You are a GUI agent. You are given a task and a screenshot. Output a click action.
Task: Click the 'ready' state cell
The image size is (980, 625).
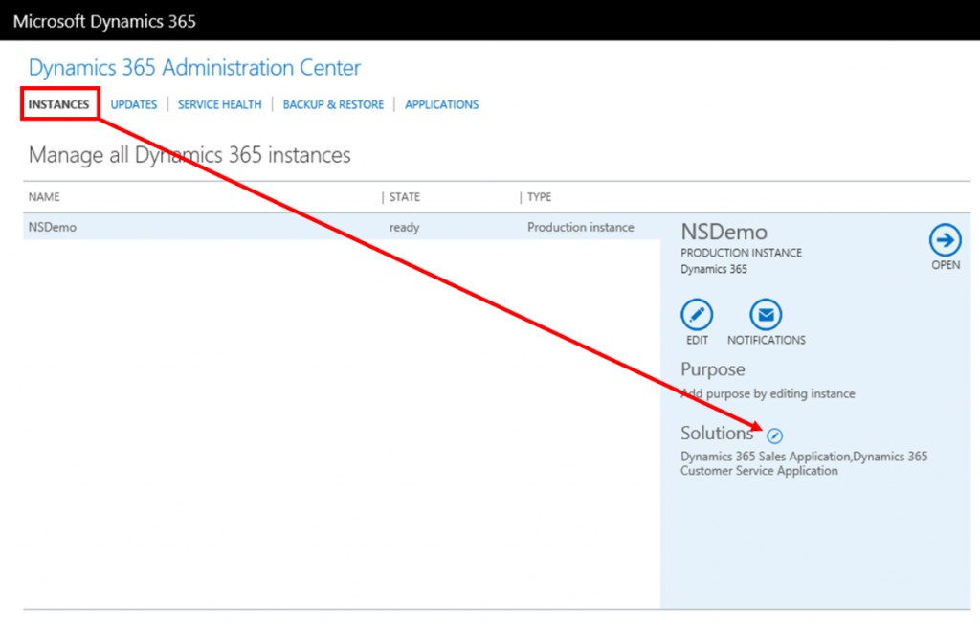pyautogui.click(x=405, y=228)
